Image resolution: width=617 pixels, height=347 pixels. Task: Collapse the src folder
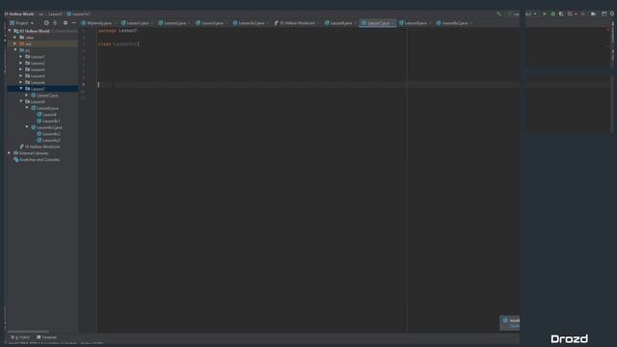pyautogui.click(x=15, y=50)
